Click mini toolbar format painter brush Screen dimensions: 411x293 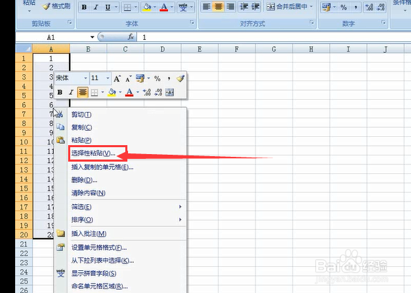(x=180, y=78)
